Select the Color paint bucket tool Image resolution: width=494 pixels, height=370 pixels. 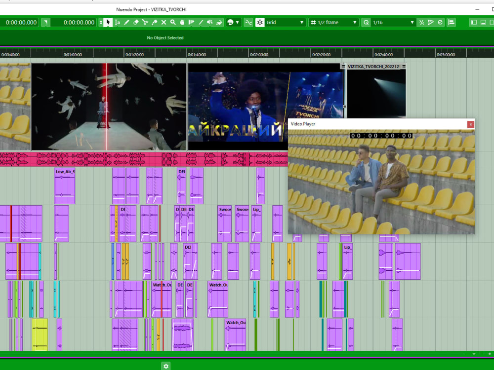(219, 22)
